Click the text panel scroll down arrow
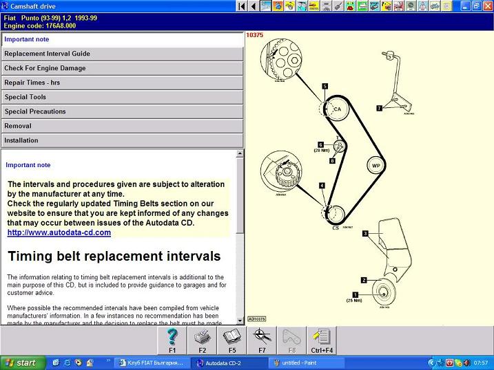The width and height of the screenshot is (494, 370). coord(240,320)
